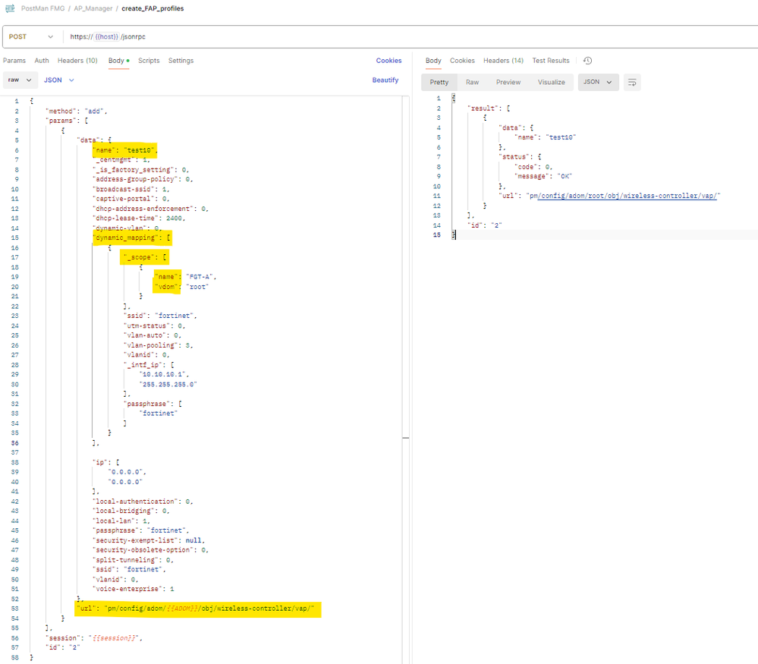Screen dimensions: 758x664
Task: Open the POST method dropdown
Action: (31, 36)
